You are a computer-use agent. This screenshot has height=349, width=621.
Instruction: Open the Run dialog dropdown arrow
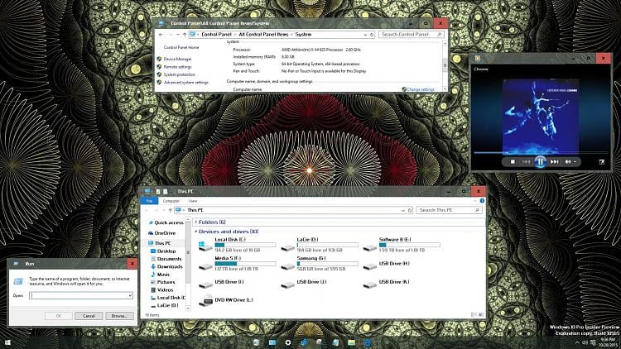(129, 295)
